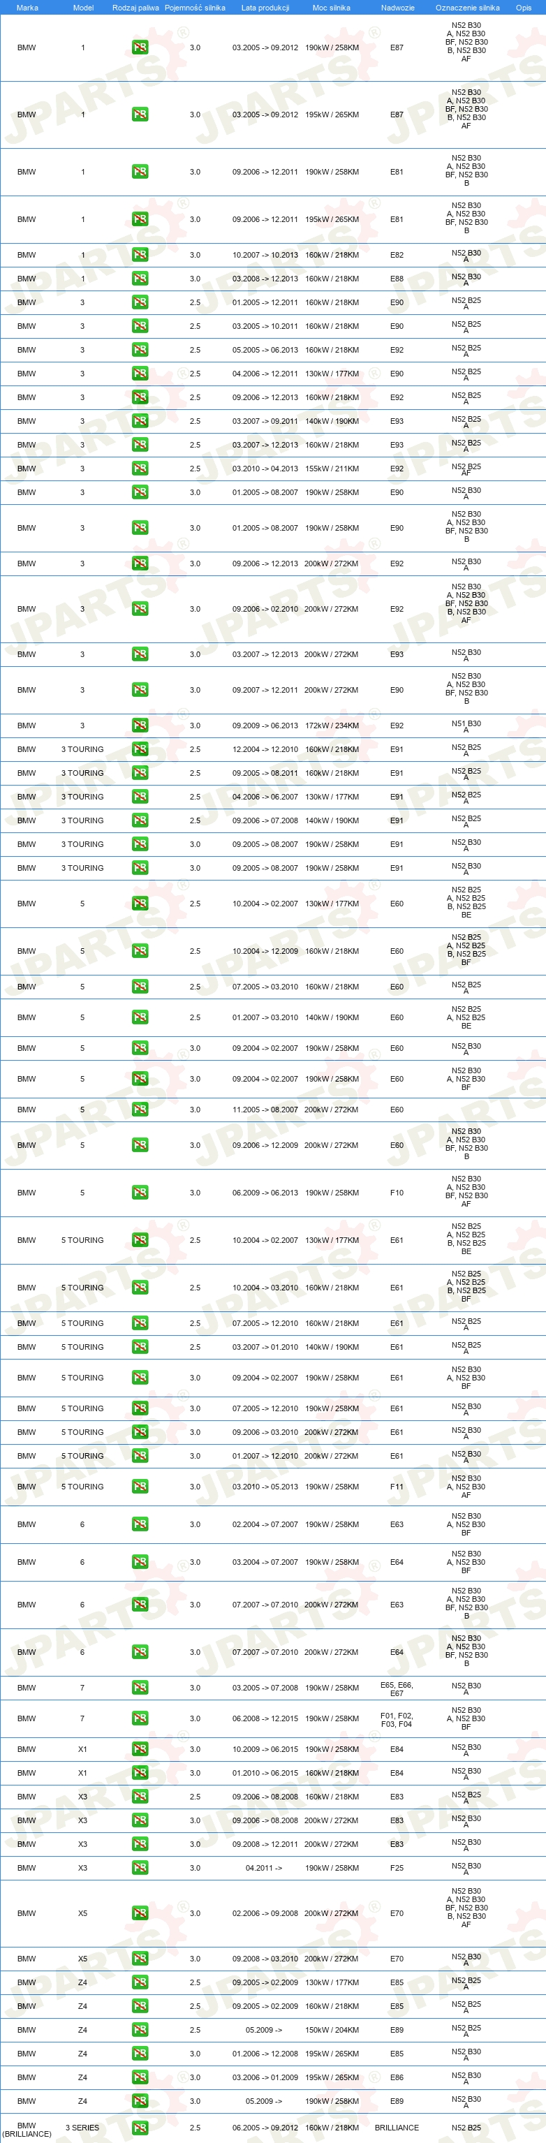Click the Lata produkcji column header
546x2143 pixels.
pos(265,8)
